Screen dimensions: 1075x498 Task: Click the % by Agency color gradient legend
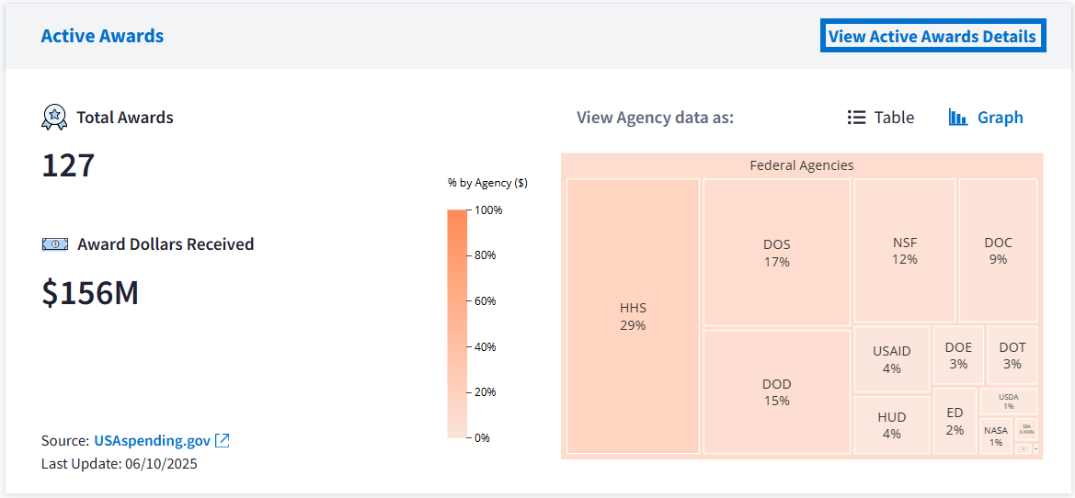tap(457, 323)
